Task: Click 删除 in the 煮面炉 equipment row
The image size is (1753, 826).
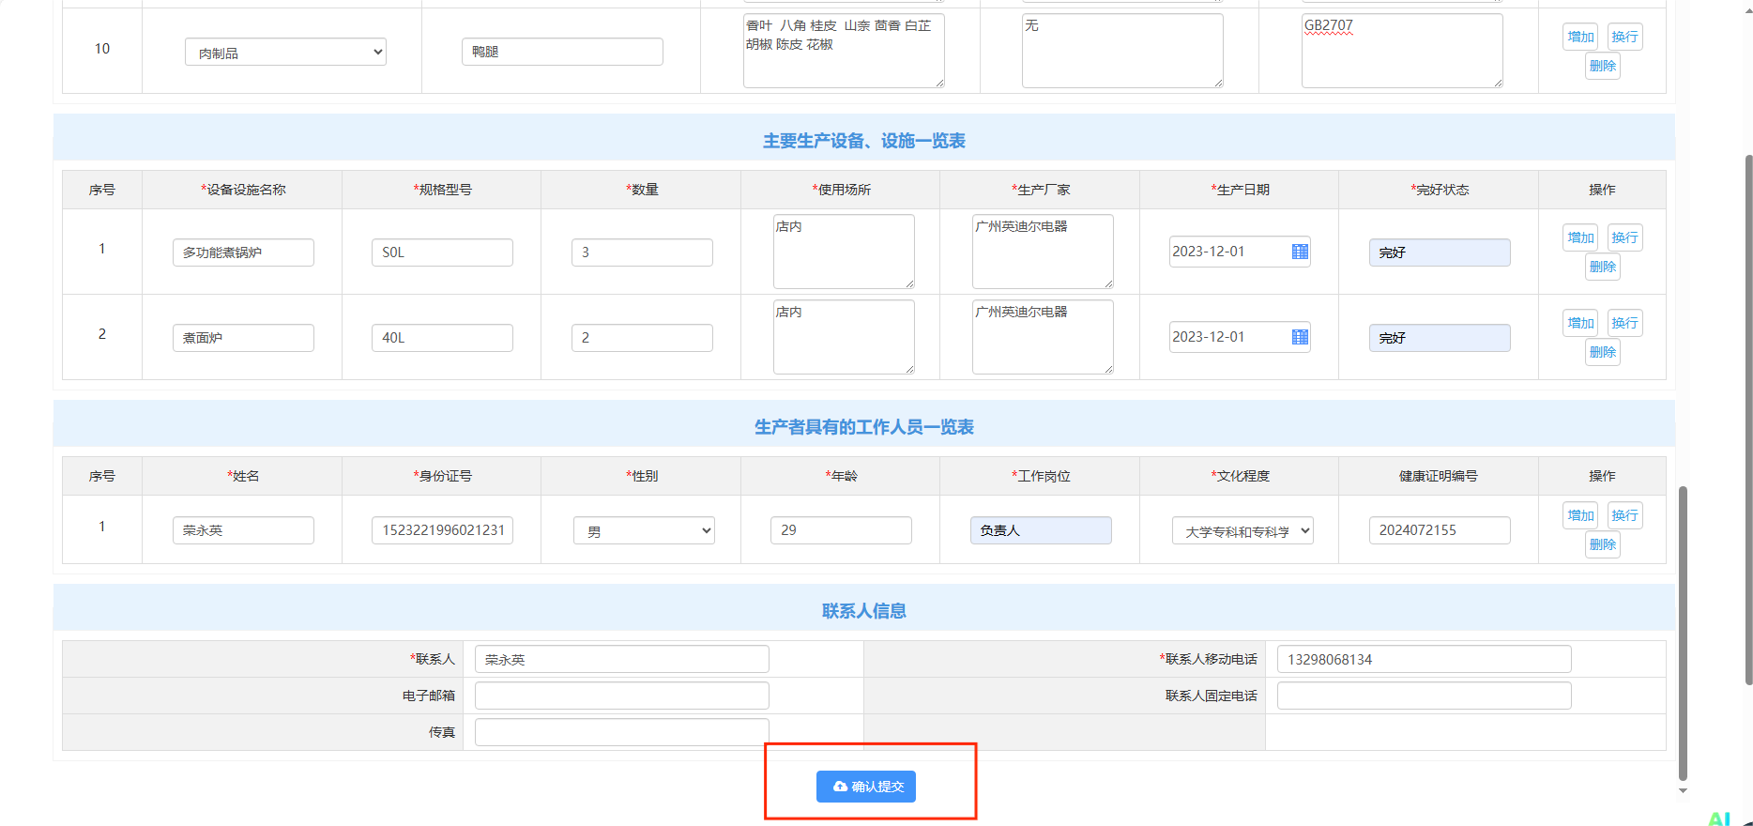Action: (x=1603, y=352)
